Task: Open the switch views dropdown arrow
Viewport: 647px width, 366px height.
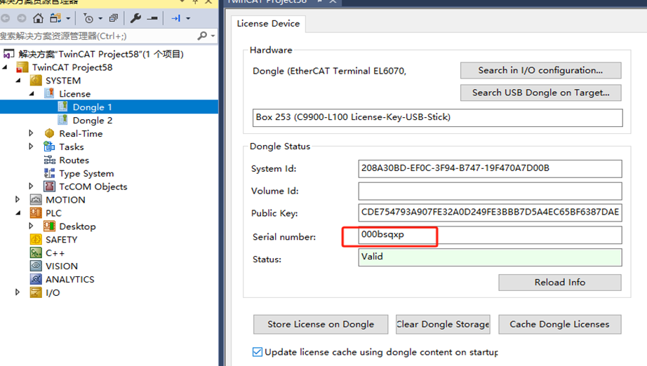Action: tap(68, 18)
